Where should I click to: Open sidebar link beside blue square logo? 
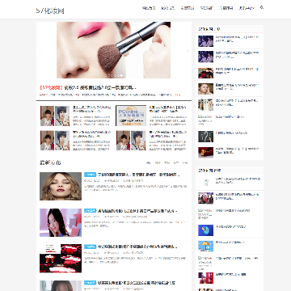pos(230,226)
